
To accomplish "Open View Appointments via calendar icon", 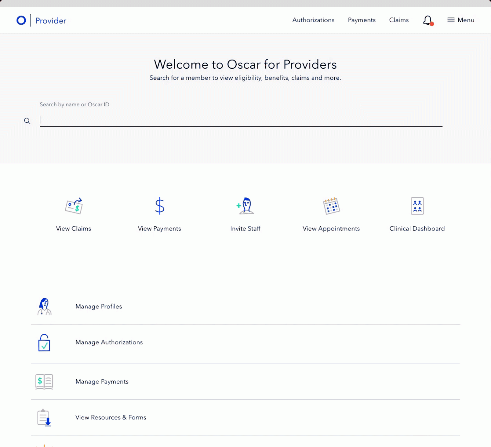I will pyautogui.click(x=331, y=206).
